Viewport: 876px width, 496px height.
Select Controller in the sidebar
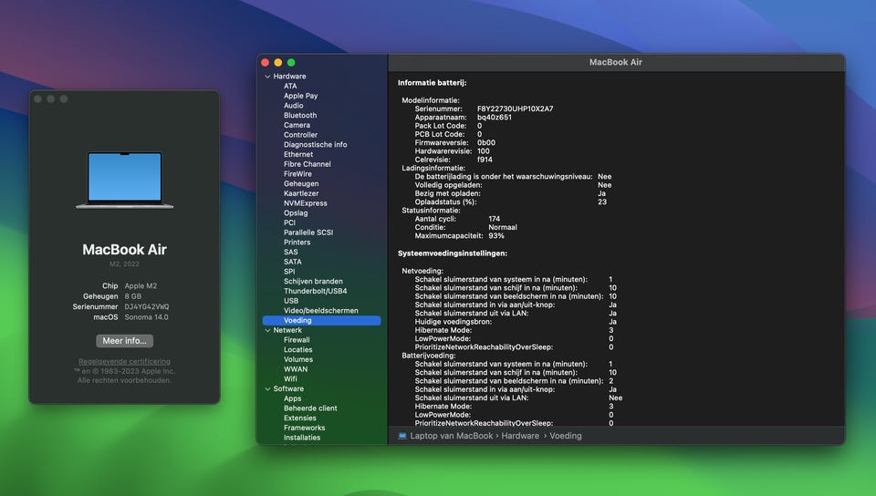pos(300,134)
